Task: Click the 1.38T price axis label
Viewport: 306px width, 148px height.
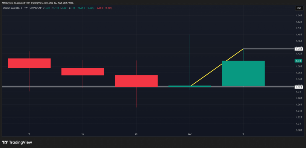Action: tap(299, 67)
